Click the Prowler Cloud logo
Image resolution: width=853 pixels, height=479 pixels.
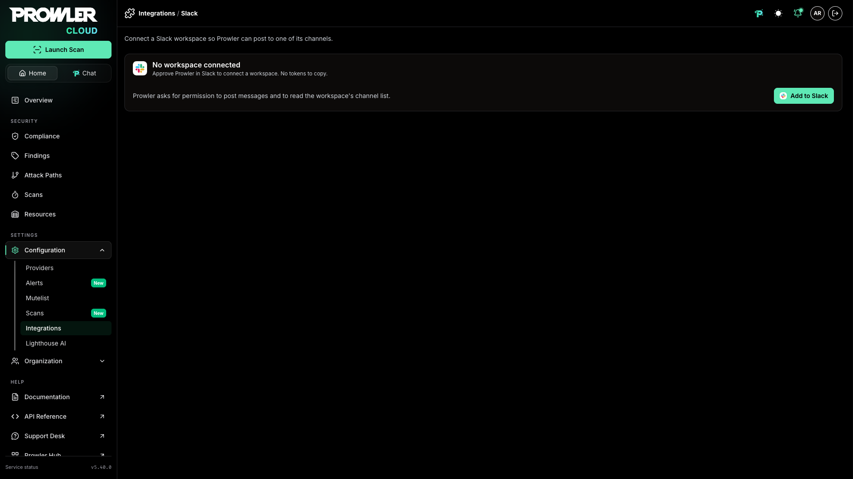coord(53,21)
